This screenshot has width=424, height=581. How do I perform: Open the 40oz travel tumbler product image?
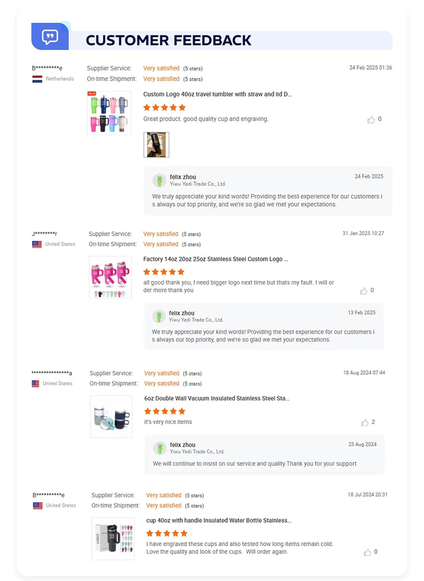[x=109, y=113]
